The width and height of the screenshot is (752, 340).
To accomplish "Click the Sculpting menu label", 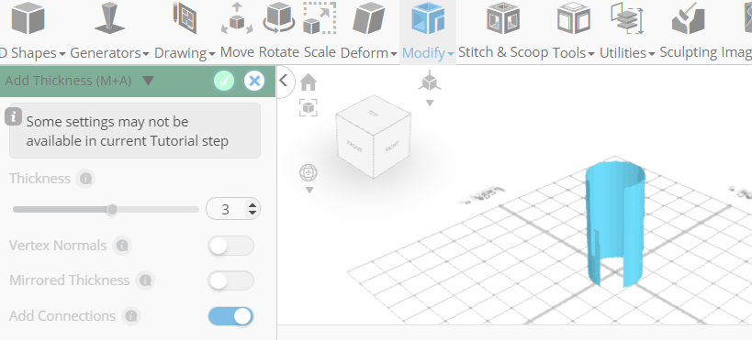I will [x=689, y=52].
